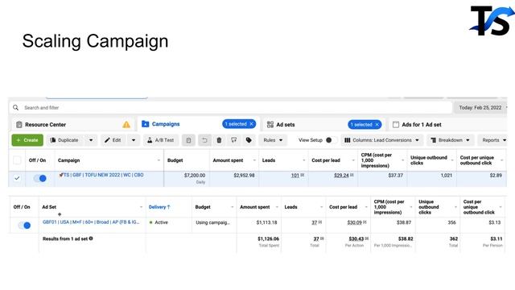Click info icon next to Results from 1 ad set
Screen dimensions: 515x290
[91, 238]
